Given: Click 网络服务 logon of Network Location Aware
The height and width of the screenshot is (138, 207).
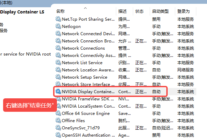Looking at the screenshot, I should 186,70.
